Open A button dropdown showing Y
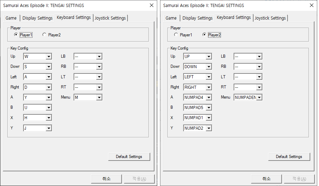The image size is (319, 186). (x=37, y=97)
